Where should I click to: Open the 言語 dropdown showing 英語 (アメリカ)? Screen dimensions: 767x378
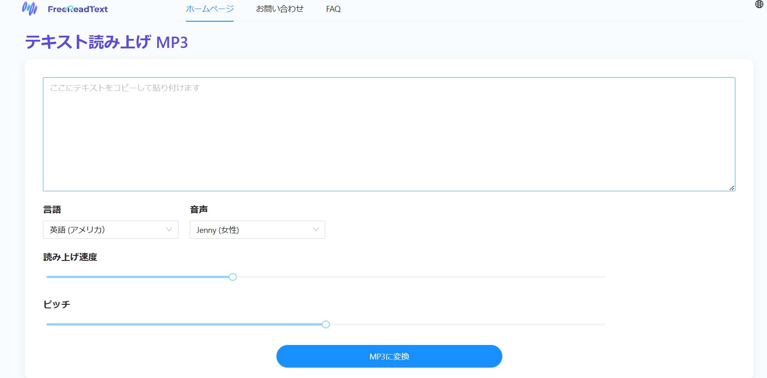pyautogui.click(x=111, y=230)
